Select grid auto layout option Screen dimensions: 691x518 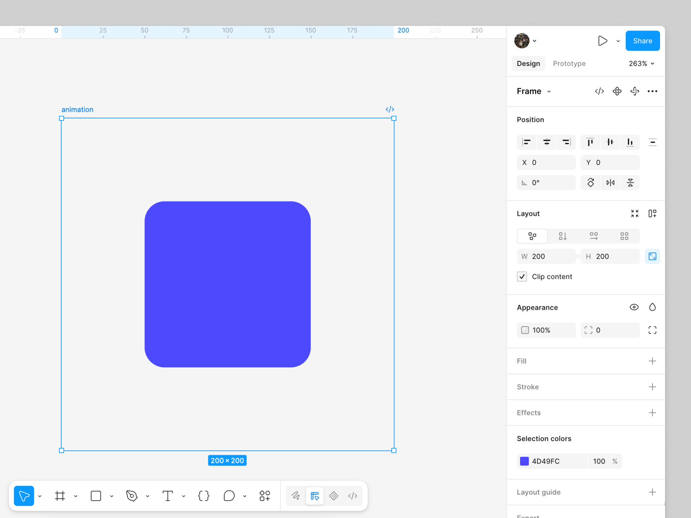(624, 236)
